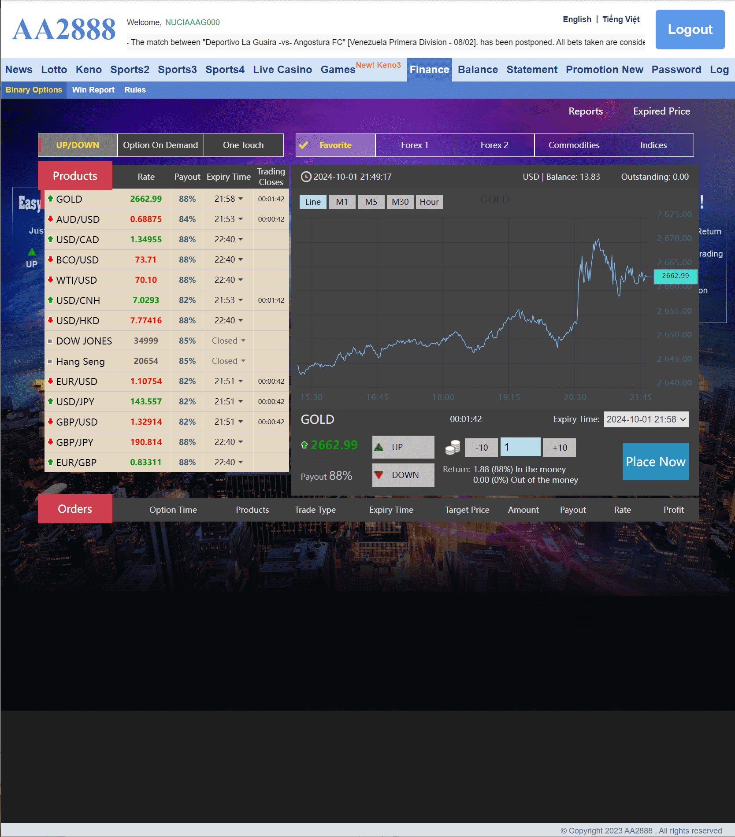Screen dimensions: 735x837
Task: Click the grey status square beside Hang Seng
Action: 50,361
